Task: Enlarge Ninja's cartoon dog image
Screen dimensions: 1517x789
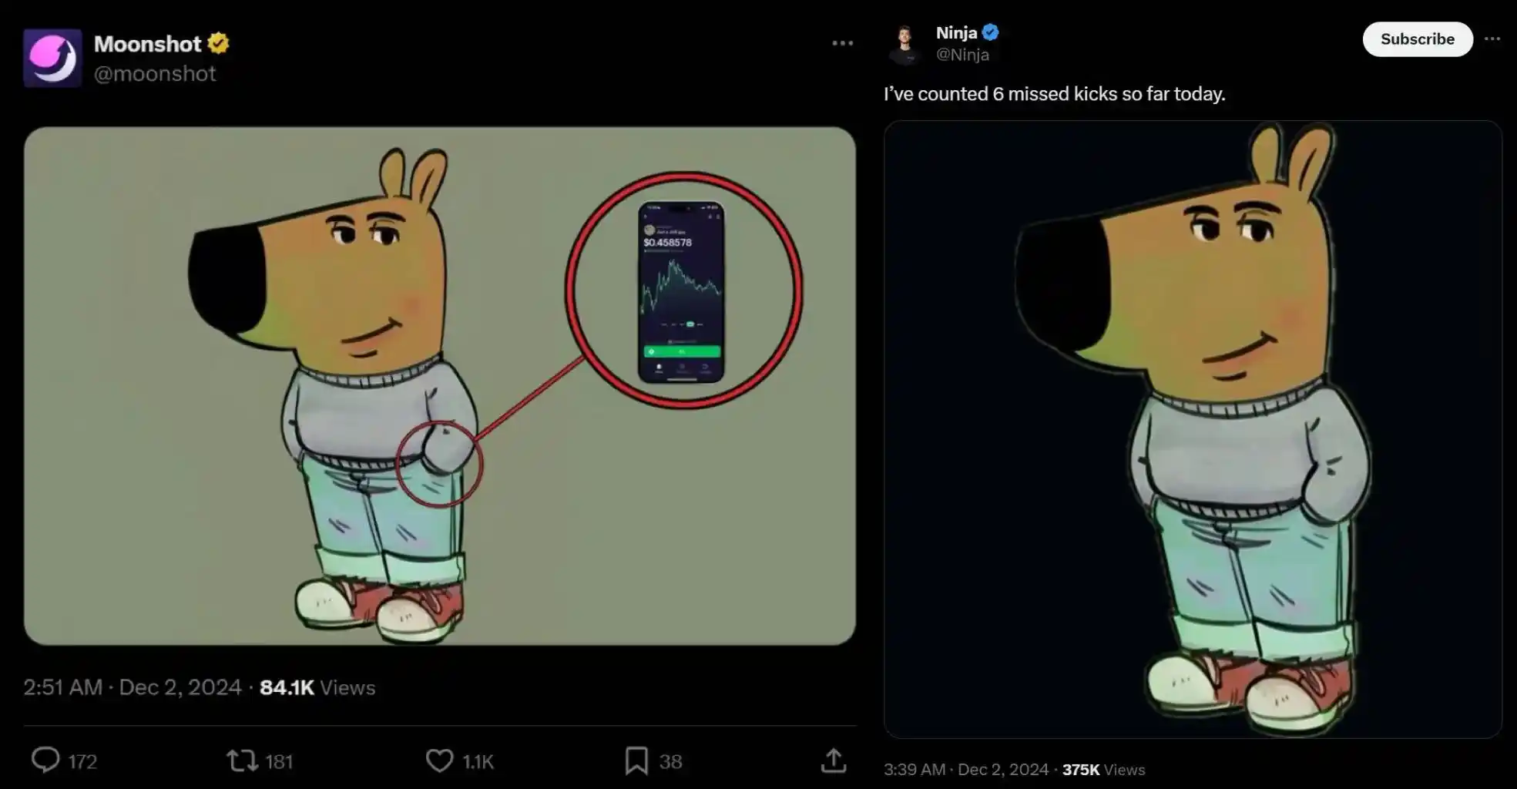Action: tap(1192, 428)
